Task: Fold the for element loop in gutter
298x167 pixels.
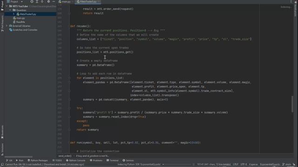Action: (x=69, y=78)
